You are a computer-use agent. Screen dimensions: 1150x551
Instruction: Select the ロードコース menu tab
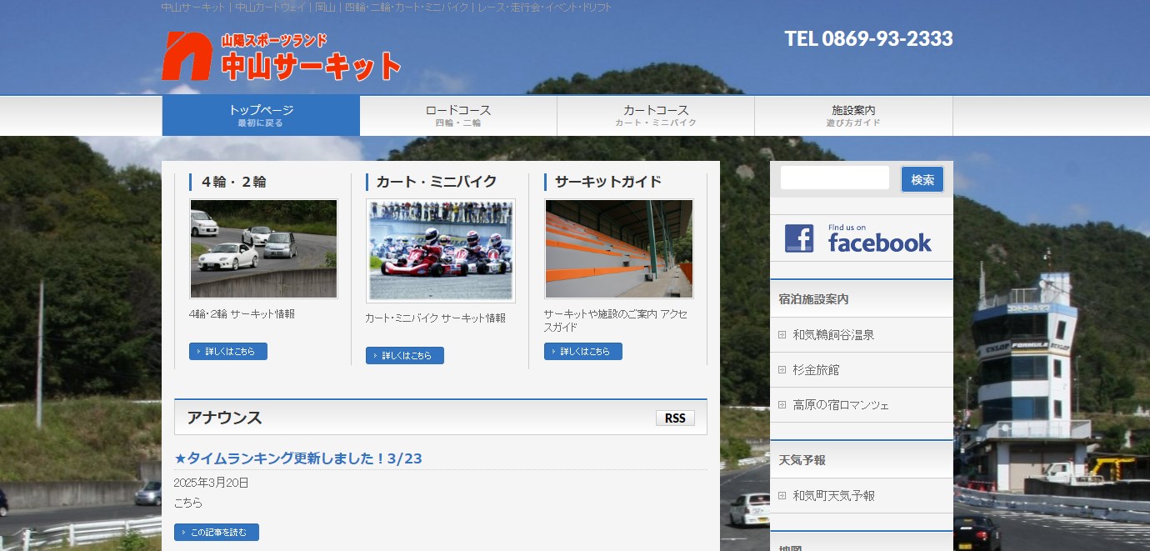pyautogui.click(x=458, y=116)
